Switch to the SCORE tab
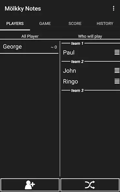Screen dimensions: 120x192 click(x=75, y=23)
